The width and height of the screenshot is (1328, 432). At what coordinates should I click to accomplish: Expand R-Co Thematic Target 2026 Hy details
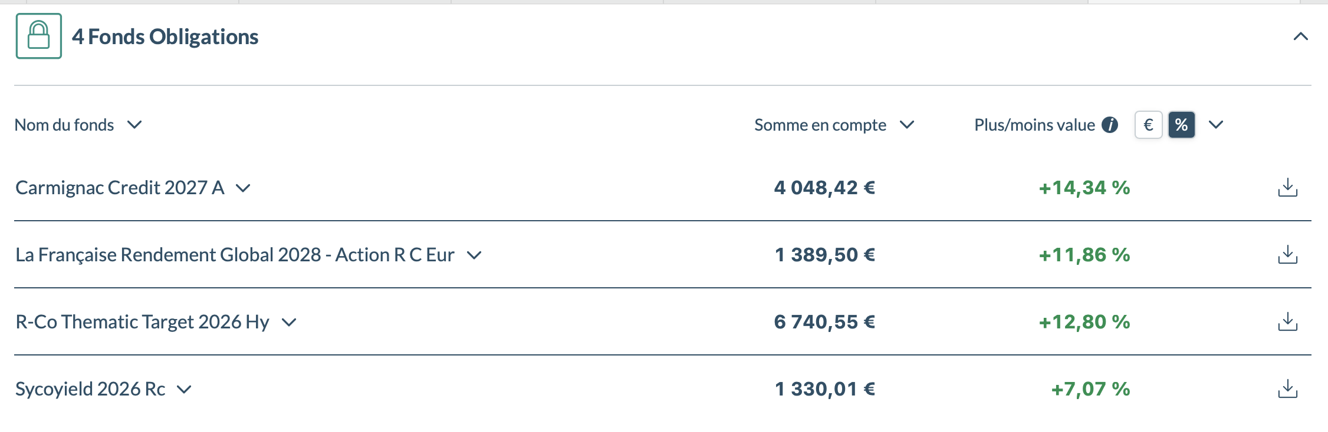pos(289,323)
